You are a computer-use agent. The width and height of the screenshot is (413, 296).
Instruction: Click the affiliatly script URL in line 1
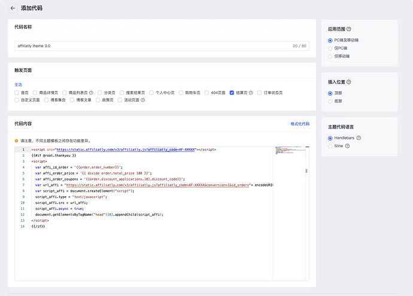tap(126, 149)
